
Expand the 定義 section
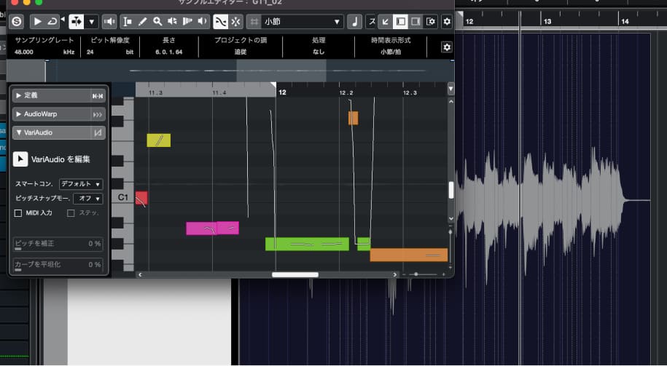click(19, 95)
